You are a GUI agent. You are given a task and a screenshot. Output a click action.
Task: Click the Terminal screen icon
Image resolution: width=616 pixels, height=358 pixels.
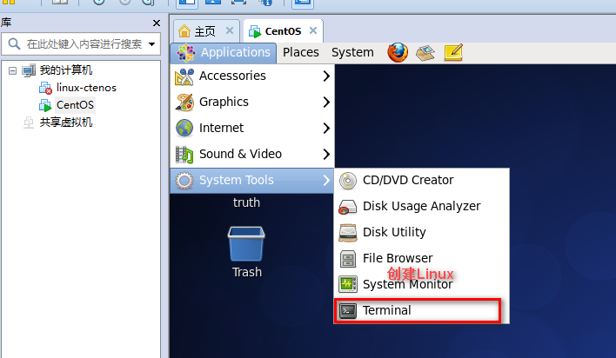pyautogui.click(x=348, y=310)
